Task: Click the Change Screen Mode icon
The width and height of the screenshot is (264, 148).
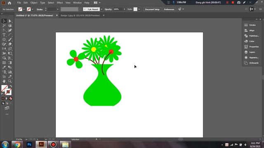Action: click(x=7, y=108)
